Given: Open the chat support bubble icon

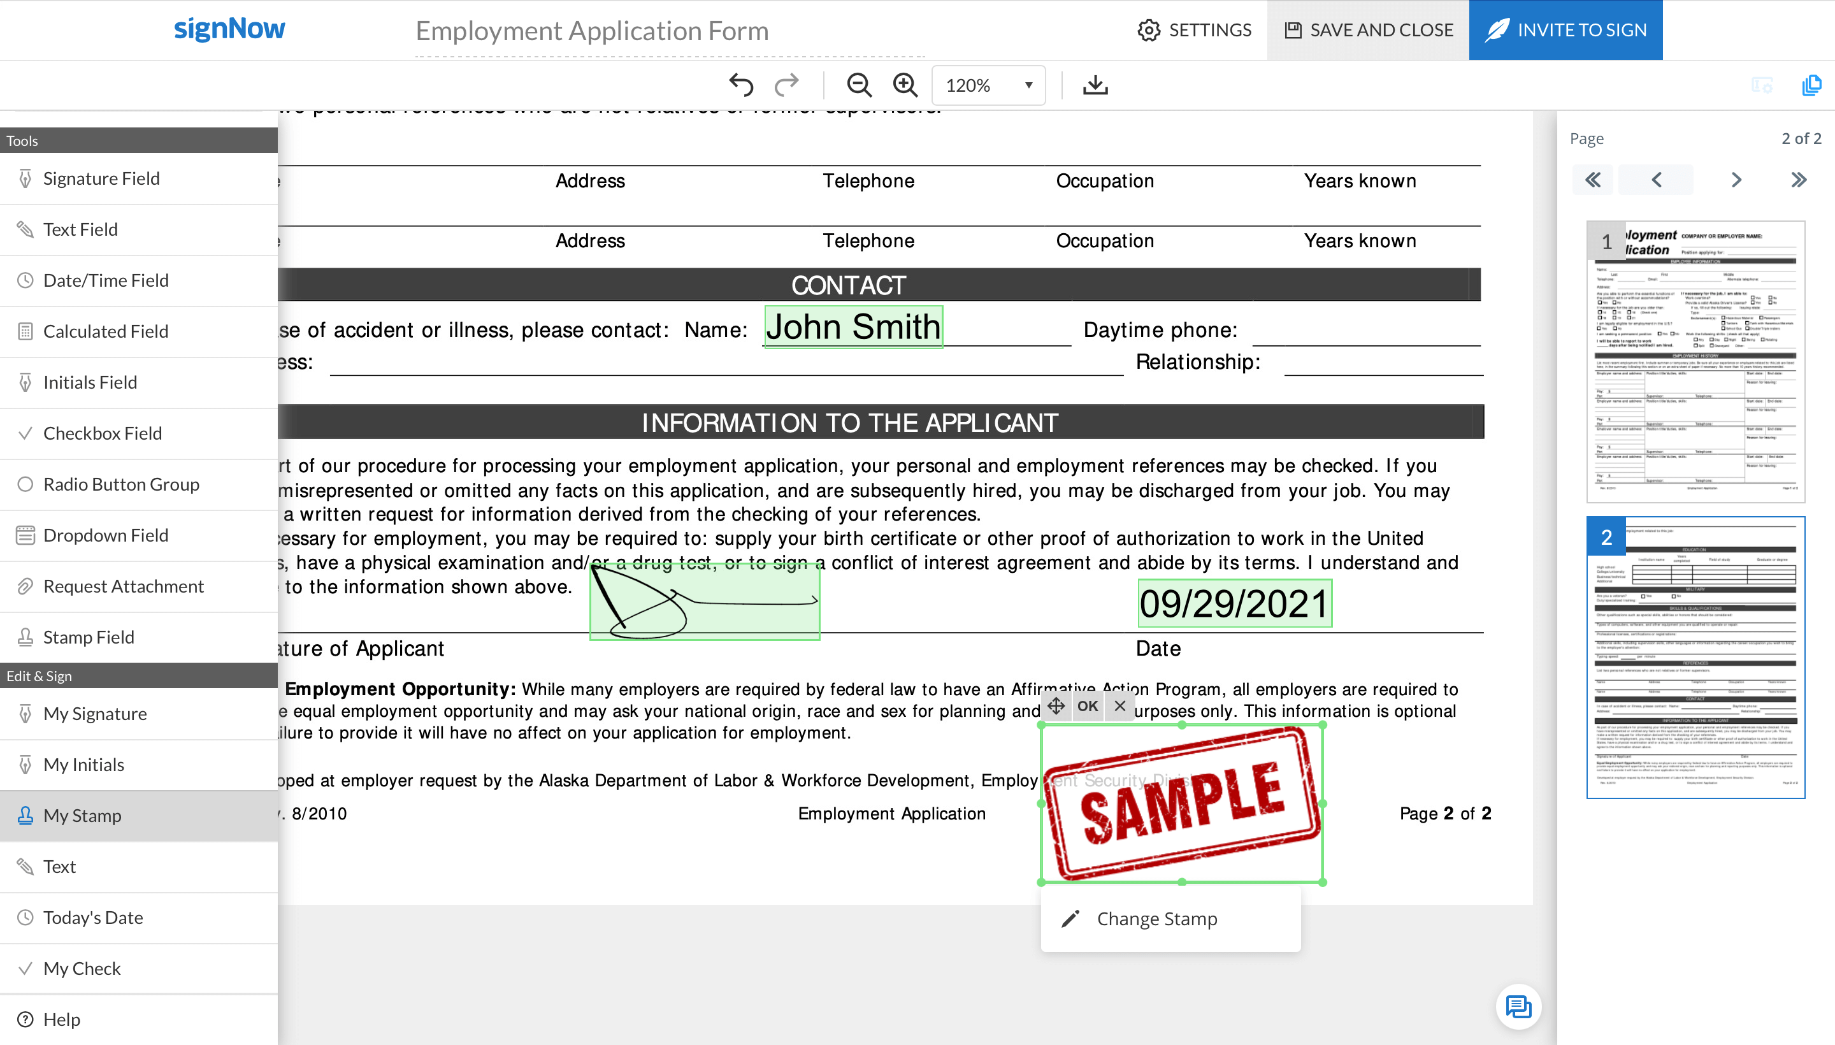Looking at the screenshot, I should [x=1518, y=1006].
